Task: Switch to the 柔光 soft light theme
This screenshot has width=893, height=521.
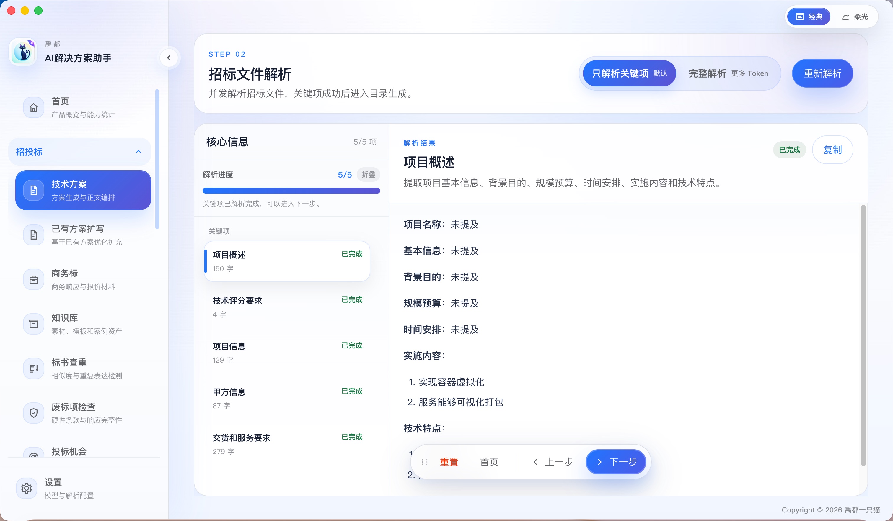Action: 855,17
